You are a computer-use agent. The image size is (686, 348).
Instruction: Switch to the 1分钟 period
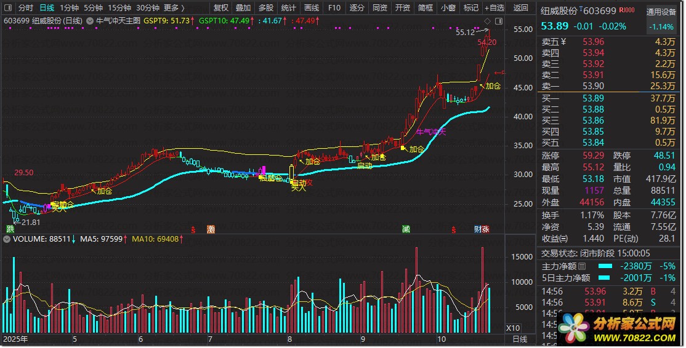point(69,8)
